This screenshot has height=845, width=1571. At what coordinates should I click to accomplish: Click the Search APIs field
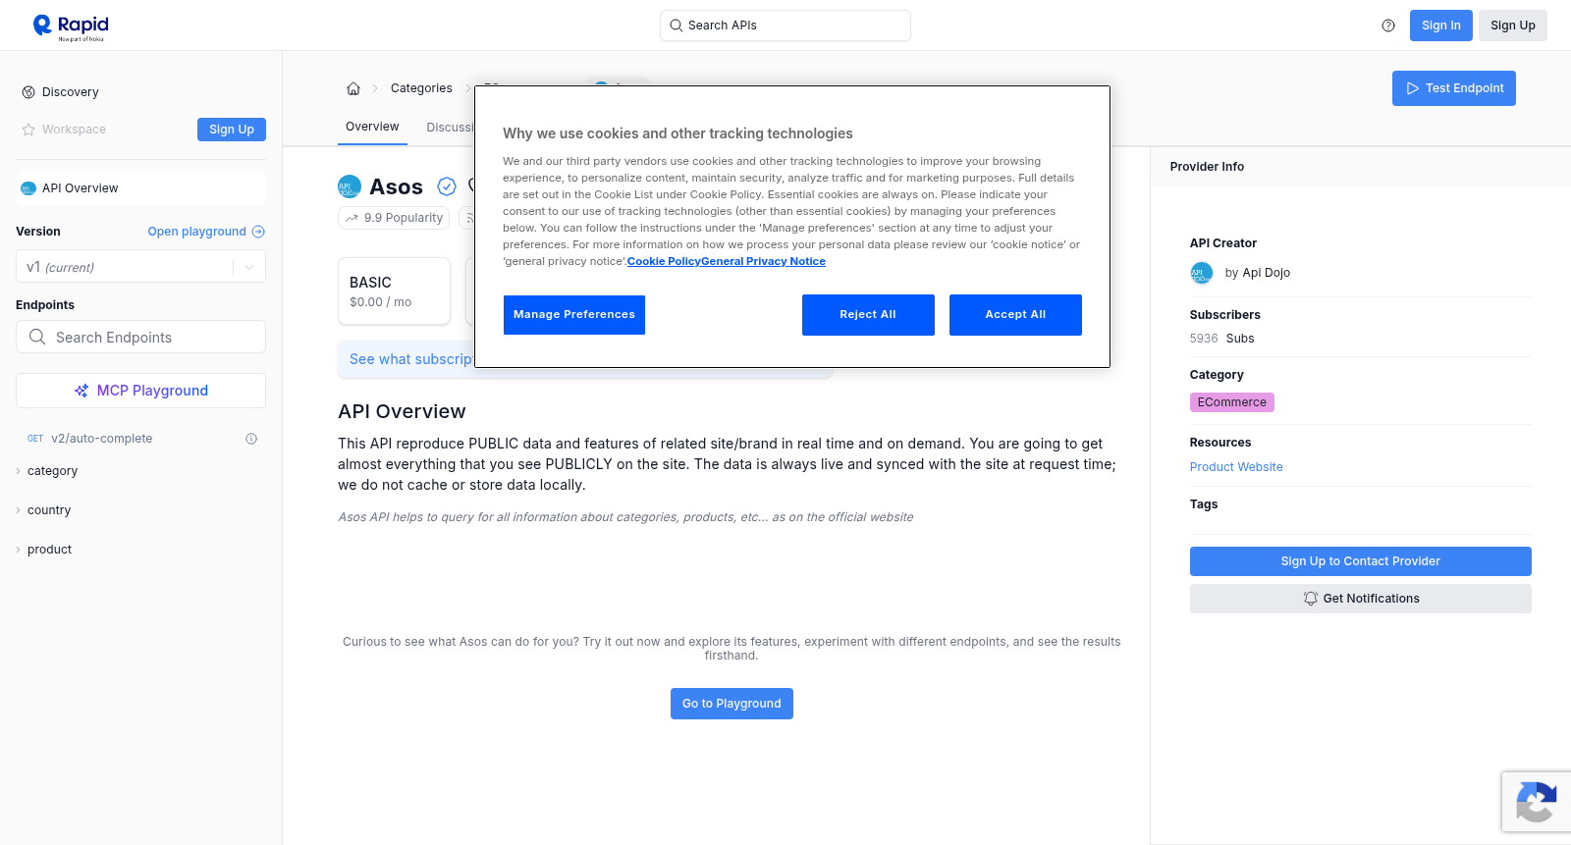click(x=785, y=26)
